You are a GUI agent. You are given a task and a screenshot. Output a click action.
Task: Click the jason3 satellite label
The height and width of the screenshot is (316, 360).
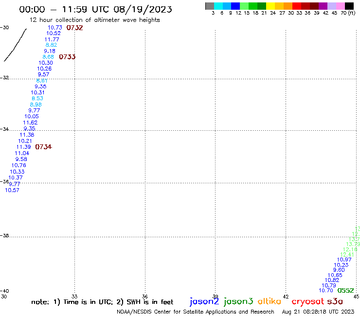coord(238,301)
